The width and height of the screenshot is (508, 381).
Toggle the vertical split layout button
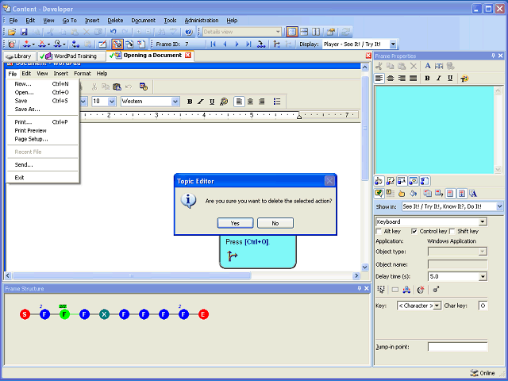coord(316,32)
